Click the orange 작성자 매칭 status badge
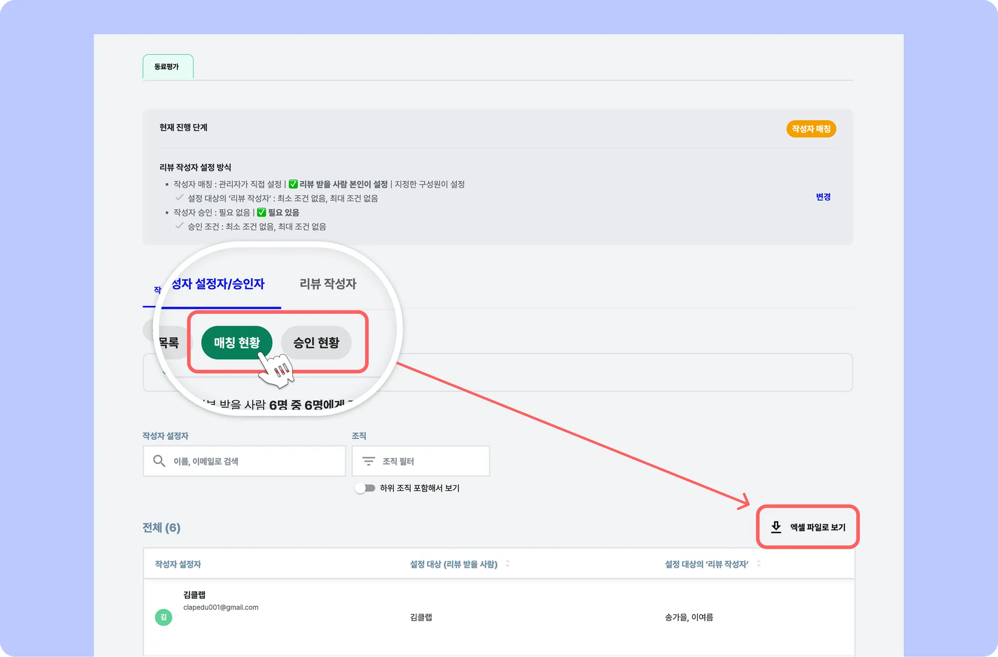Image resolution: width=998 pixels, height=657 pixels. tap(811, 129)
